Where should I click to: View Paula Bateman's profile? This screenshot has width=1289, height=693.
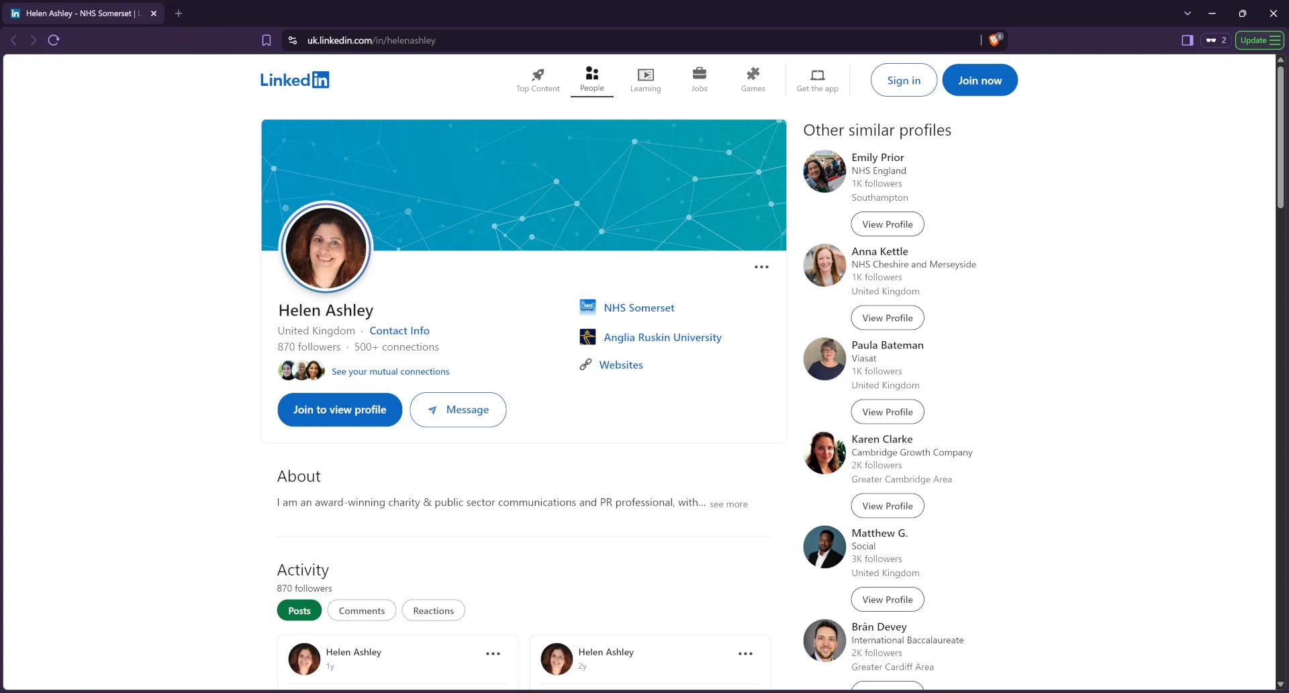888,412
